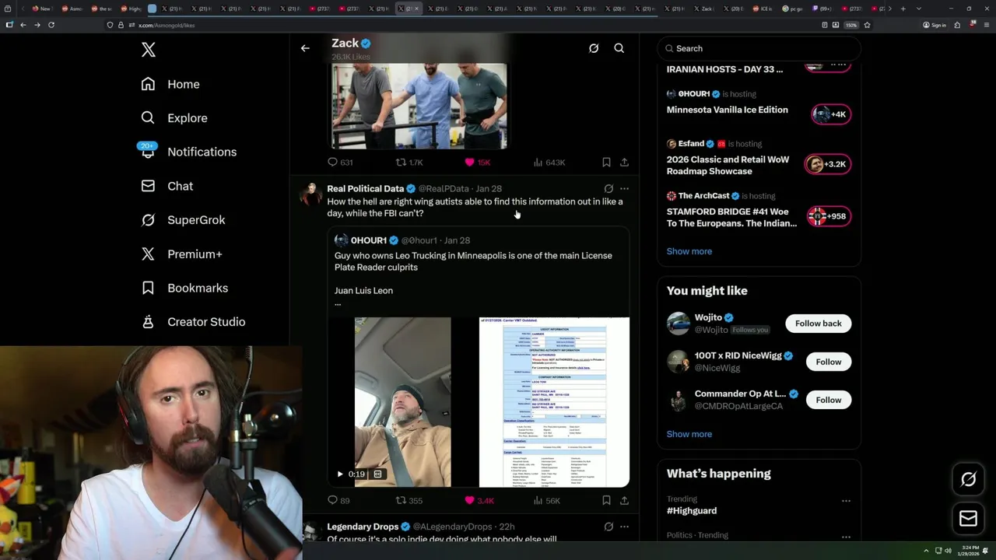Screen dimensions: 996x560
Task: Open Creator Studio in the sidebar
Action: [x=193, y=321]
